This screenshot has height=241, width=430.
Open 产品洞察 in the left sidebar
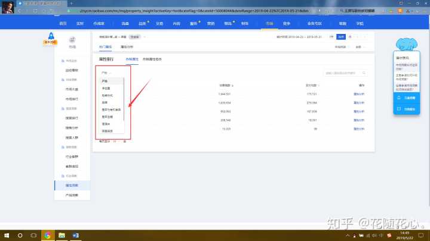pos(72,195)
